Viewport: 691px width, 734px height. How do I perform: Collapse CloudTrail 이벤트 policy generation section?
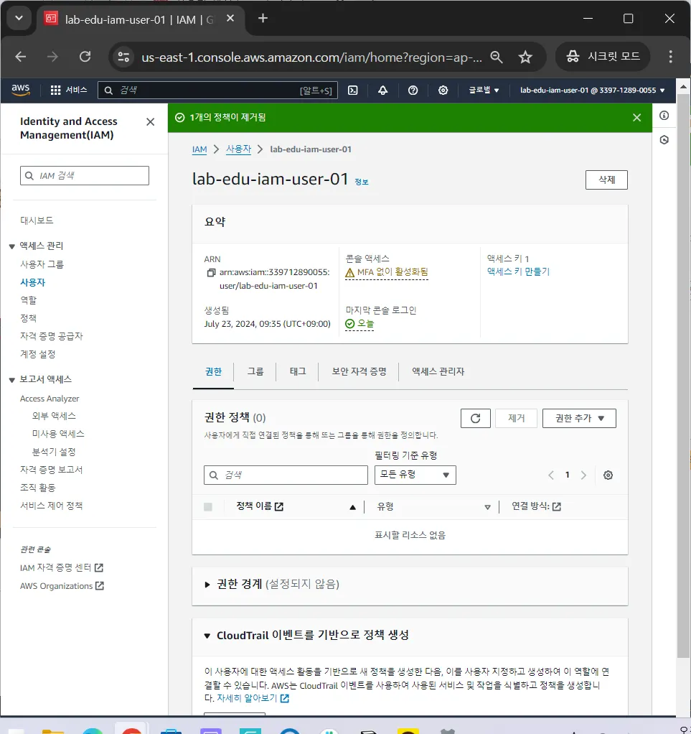tap(207, 636)
